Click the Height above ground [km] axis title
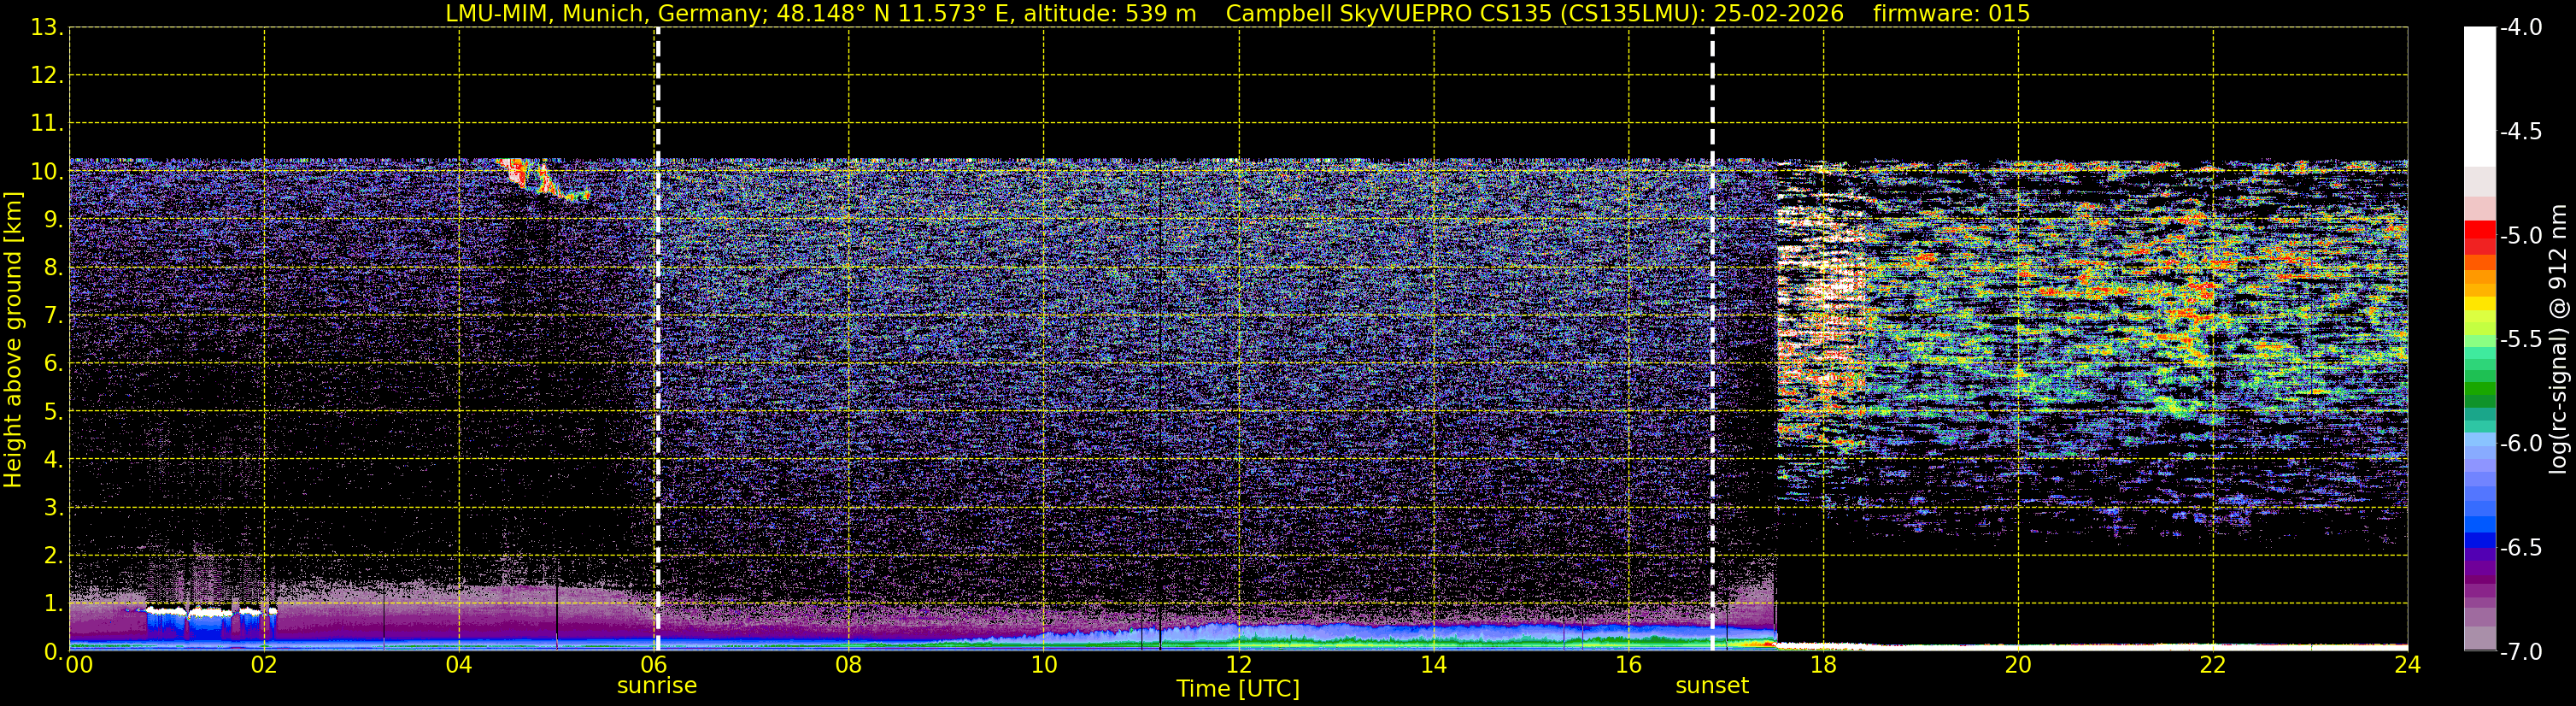The height and width of the screenshot is (706, 2576). [x=13, y=340]
